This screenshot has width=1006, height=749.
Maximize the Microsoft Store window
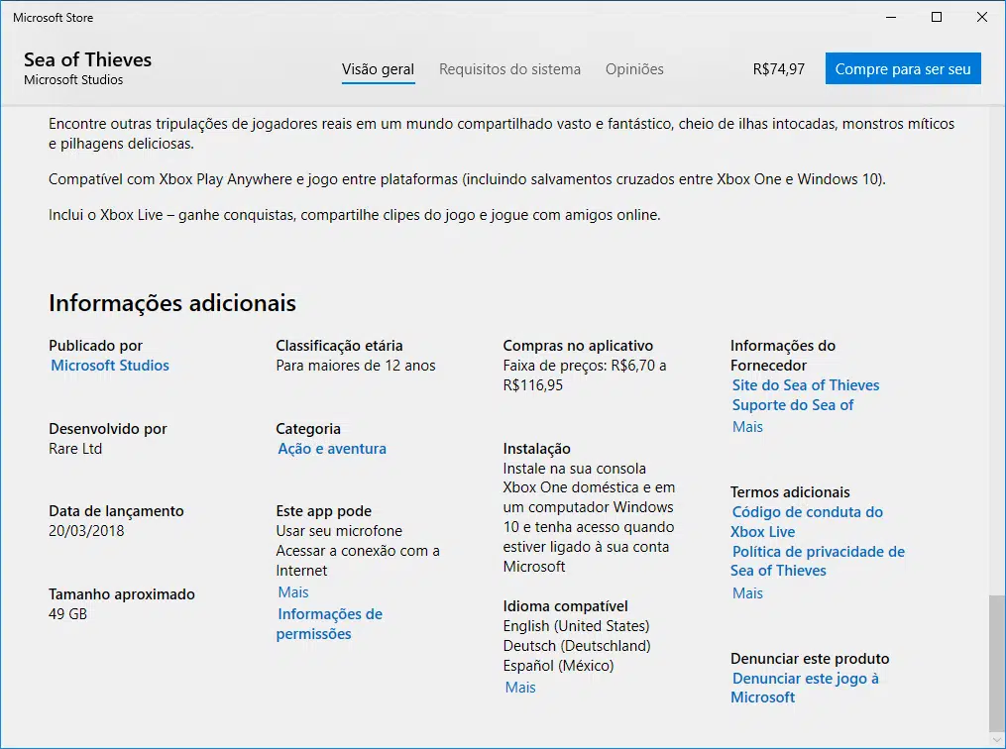tap(936, 17)
